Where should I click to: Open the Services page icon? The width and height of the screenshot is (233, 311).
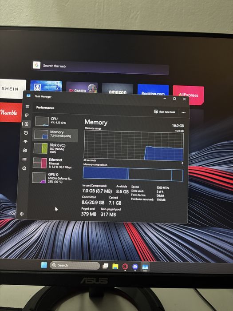pyautogui.click(x=24, y=168)
